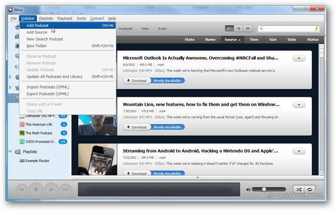336x211 pixels.
Task: Sort by Date column
Action: tap(292, 40)
